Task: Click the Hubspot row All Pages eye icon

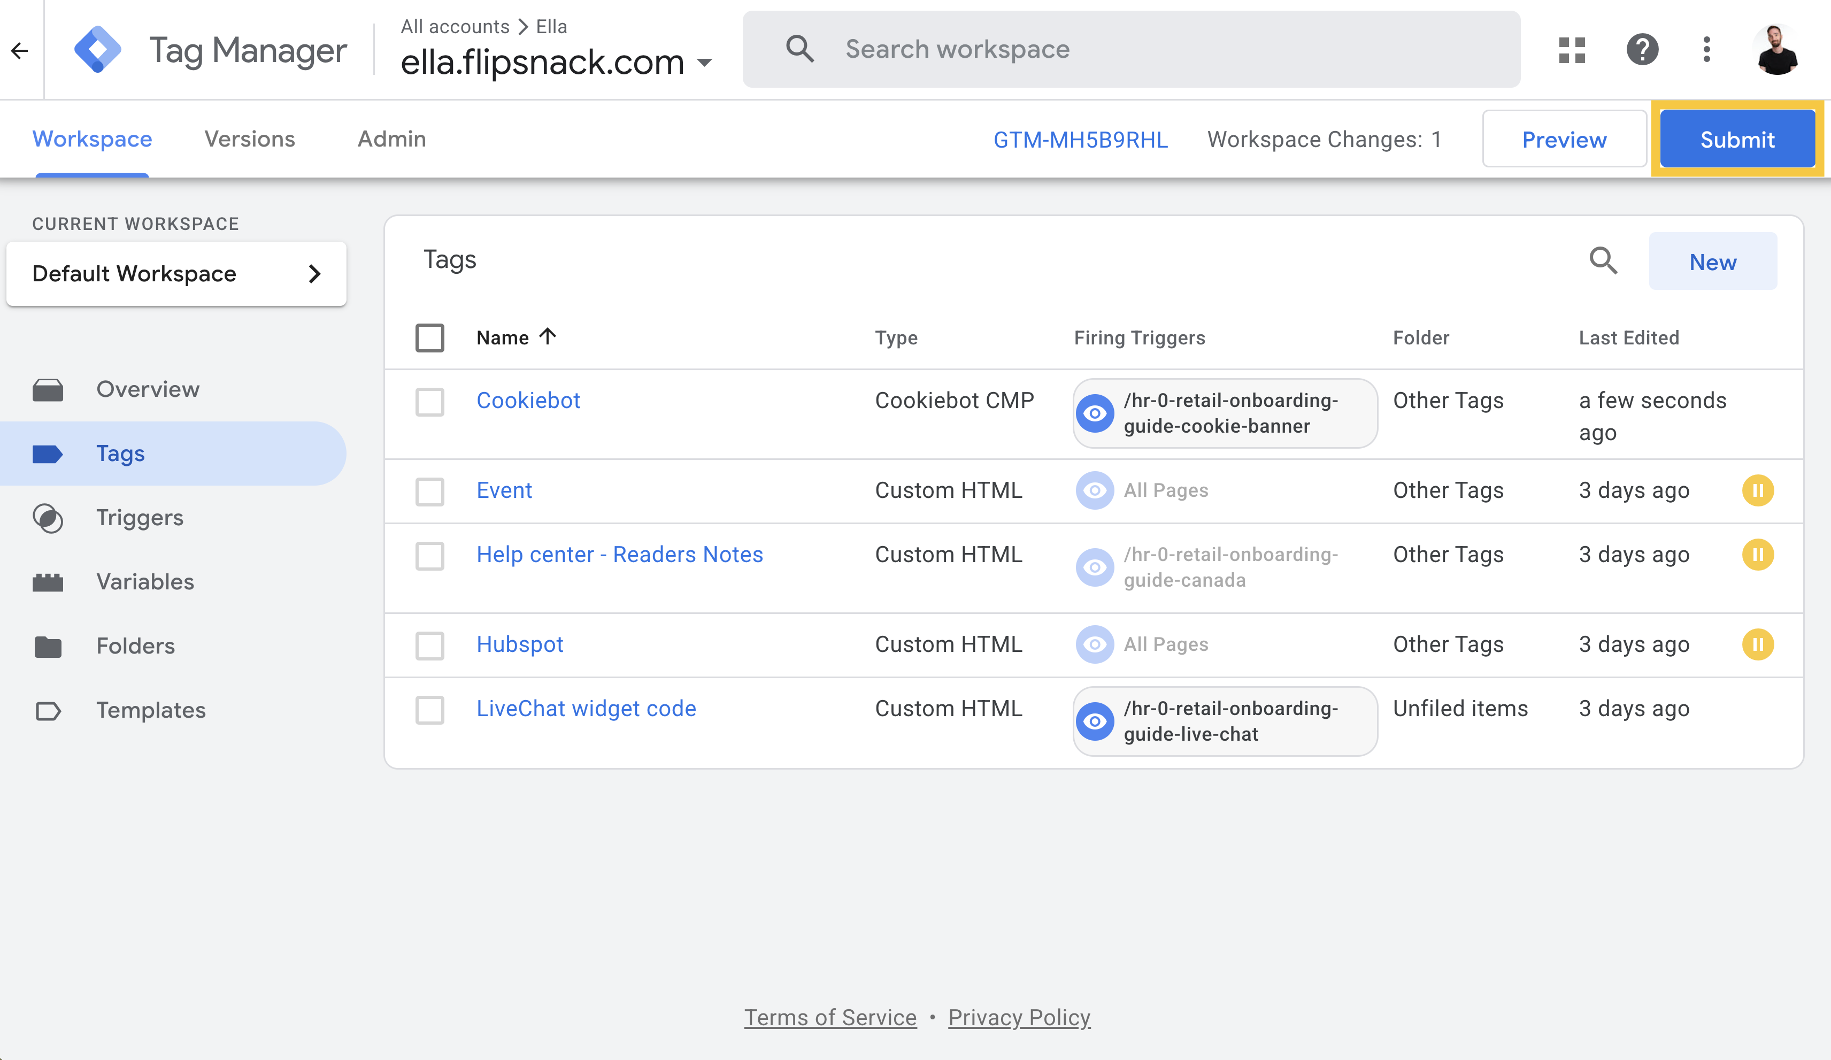Action: click(x=1095, y=644)
